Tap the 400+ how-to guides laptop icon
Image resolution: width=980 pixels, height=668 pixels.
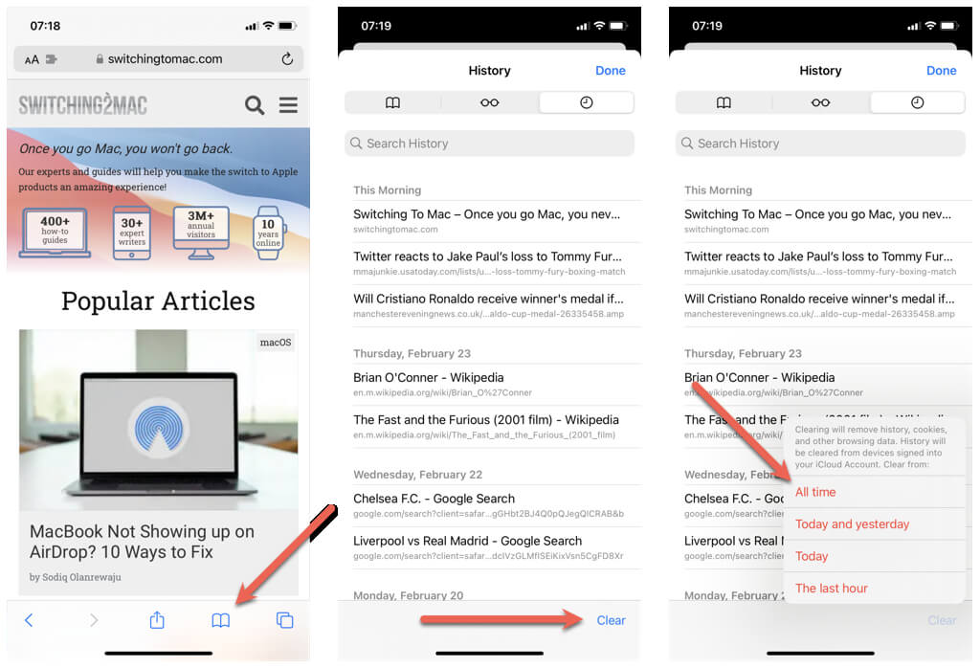[55, 233]
